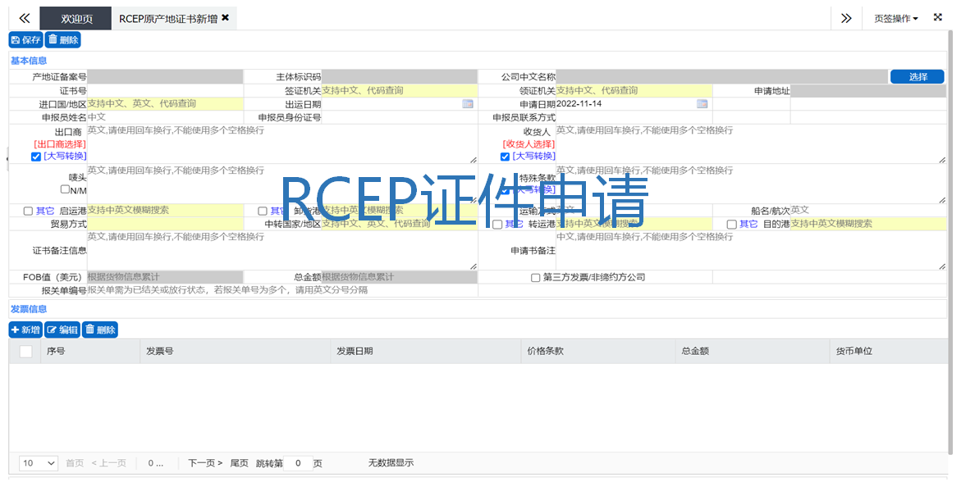Check 其它 checkbox for 启运港
This screenshot has height=482, width=961.
[28, 211]
